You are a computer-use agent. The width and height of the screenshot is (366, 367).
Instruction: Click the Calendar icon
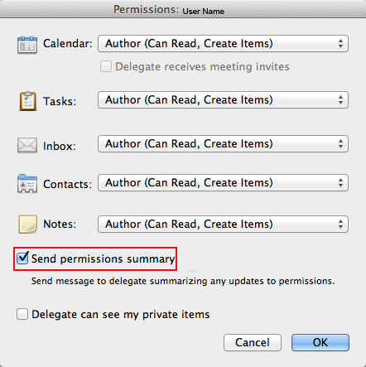click(27, 45)
